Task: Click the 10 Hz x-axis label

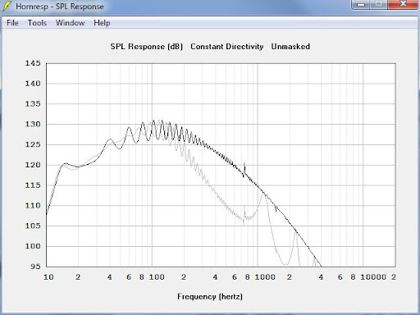Action: click(x=48, y=277)
